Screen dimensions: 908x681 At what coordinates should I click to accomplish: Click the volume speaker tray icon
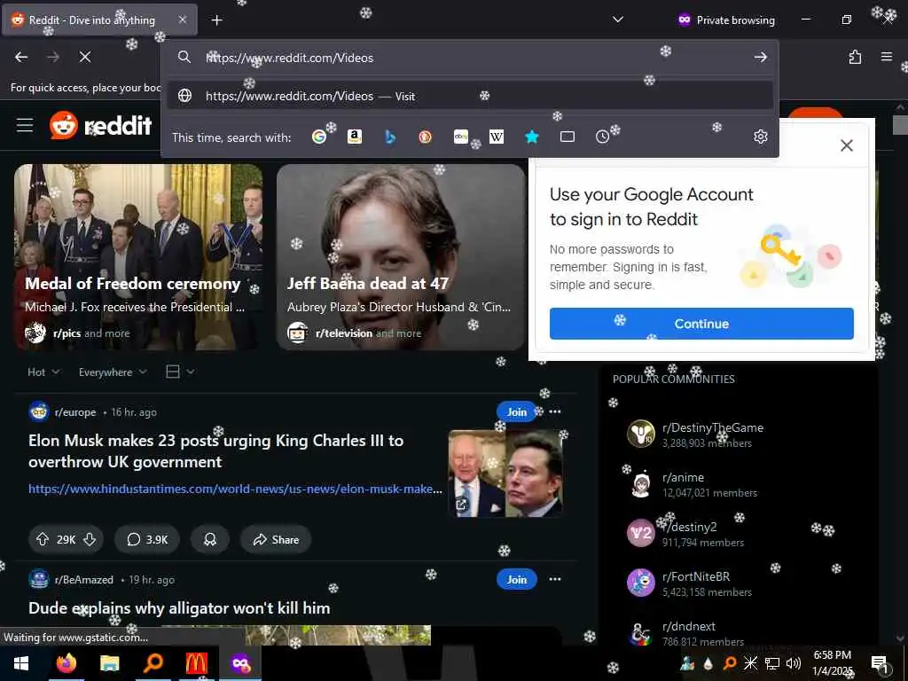point(794,663)
